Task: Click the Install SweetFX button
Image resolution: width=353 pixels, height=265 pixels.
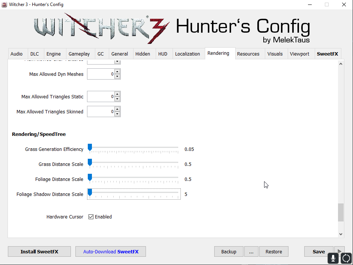Action: pos(39,251)
